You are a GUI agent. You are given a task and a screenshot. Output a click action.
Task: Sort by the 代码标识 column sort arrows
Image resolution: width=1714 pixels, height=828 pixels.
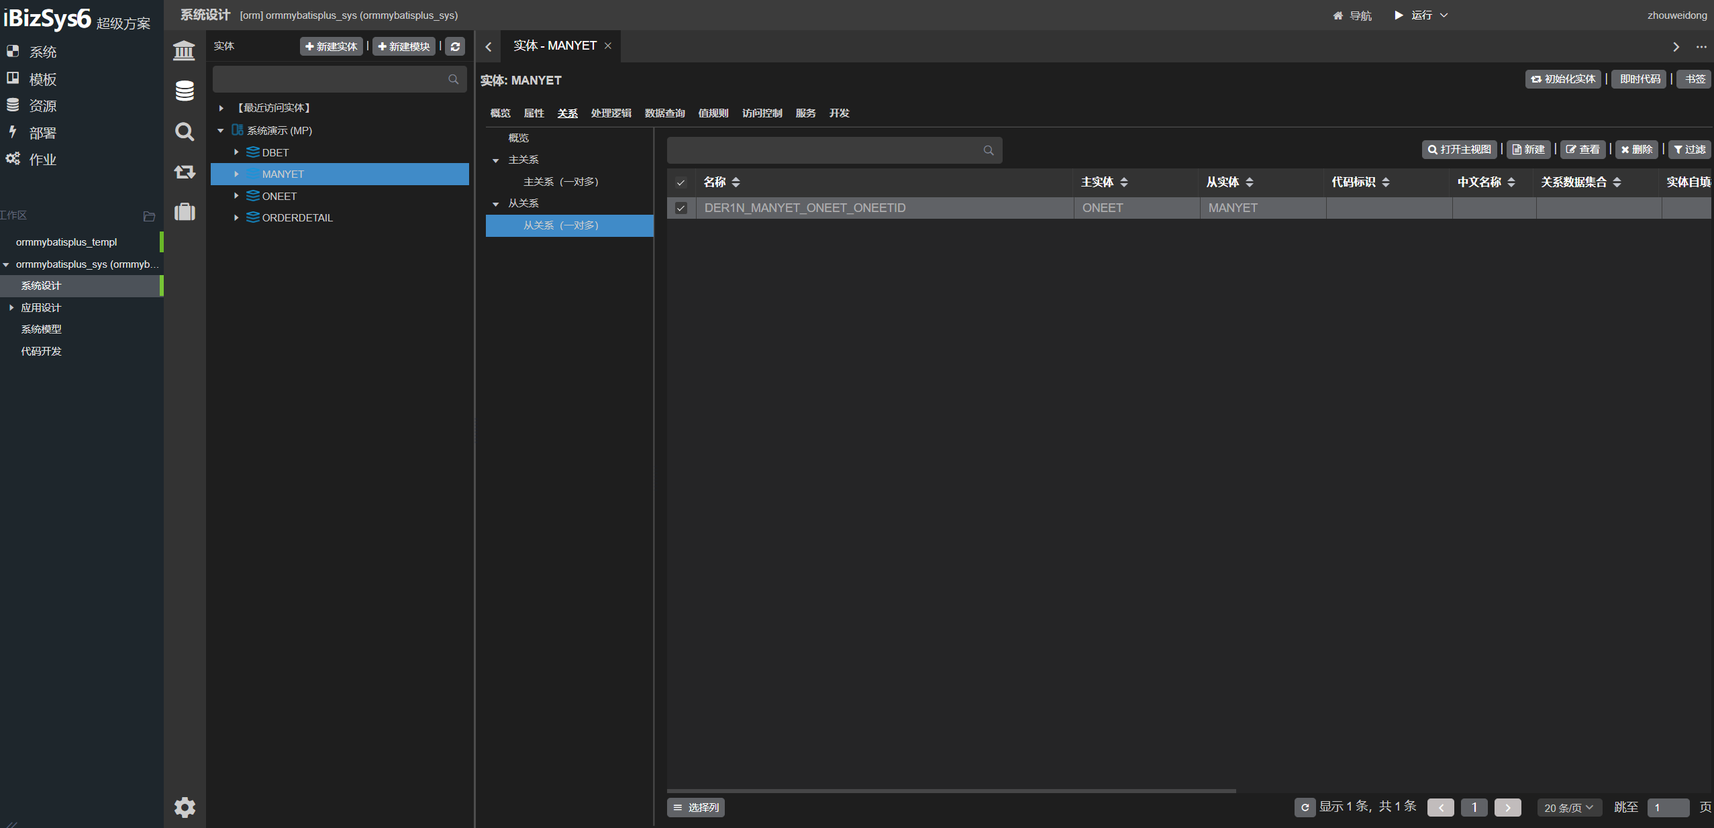1386,182
